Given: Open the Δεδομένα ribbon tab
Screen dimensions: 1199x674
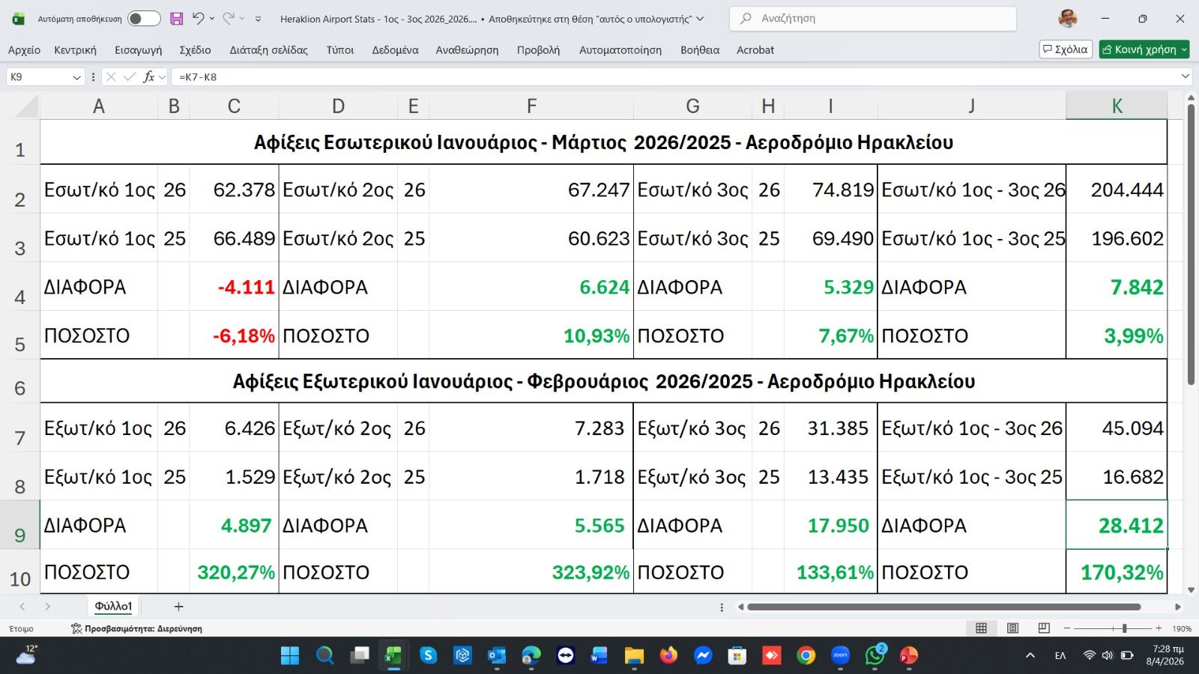Looking at the screenshot, I should [x=395, y=50].
